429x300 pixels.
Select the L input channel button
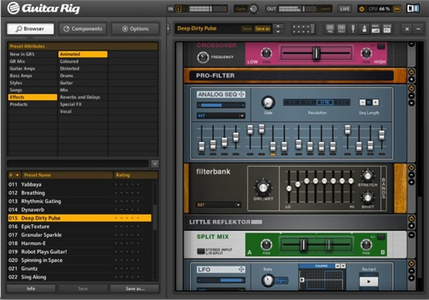[178, 9]
